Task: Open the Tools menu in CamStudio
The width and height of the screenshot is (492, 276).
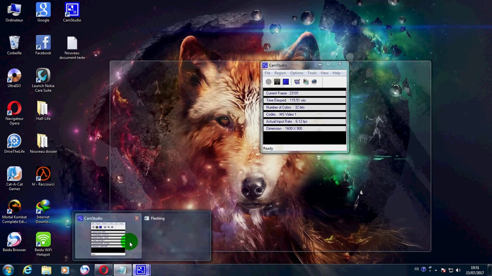Action: click(312, 73)
